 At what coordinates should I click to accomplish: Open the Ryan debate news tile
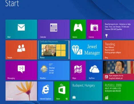(119, 70)
